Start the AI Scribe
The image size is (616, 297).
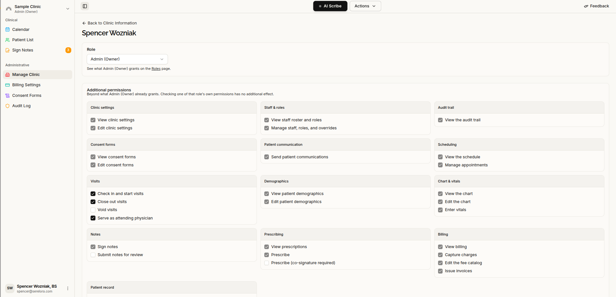coord(330,6)
